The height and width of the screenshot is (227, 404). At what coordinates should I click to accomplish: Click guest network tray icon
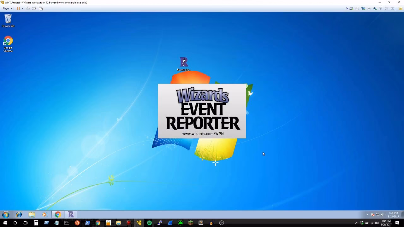coord(378,215)
